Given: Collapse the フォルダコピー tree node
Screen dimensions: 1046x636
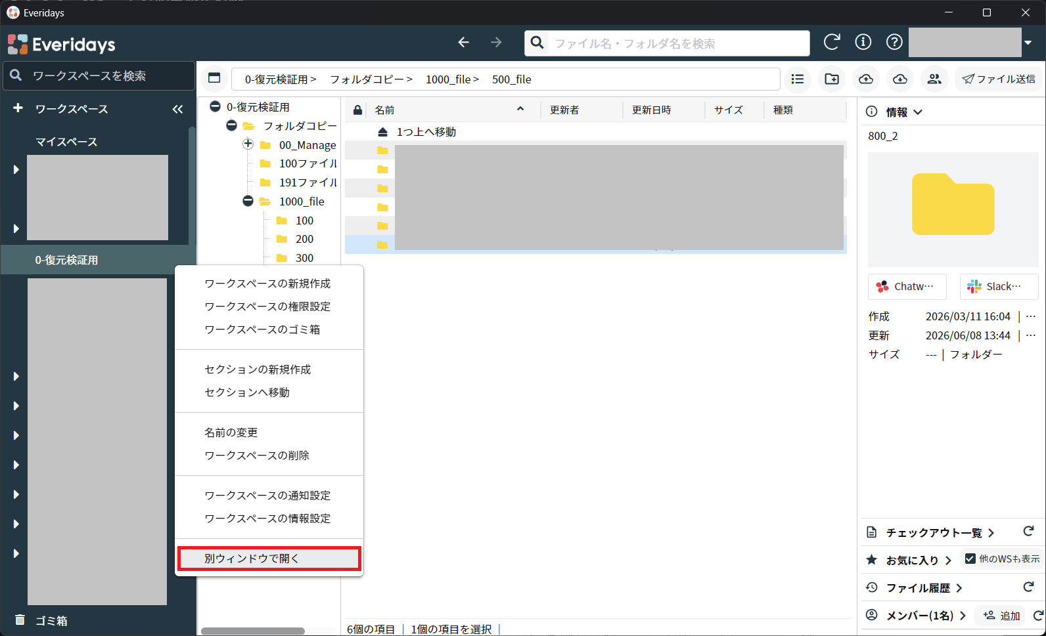Looking at the screenshot, I should pos(231,125).
